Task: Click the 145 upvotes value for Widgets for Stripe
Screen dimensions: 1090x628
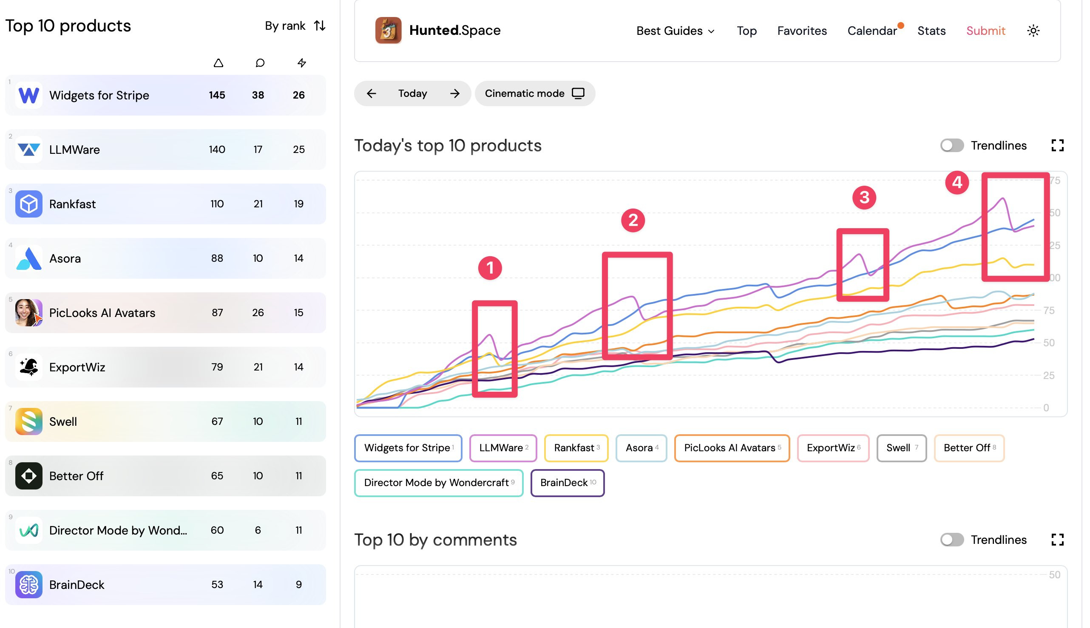Action: 217,95
